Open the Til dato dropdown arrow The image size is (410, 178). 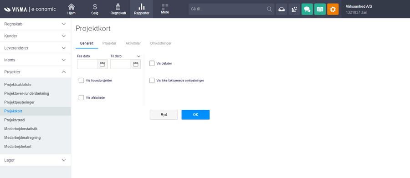tap(138, 56)
